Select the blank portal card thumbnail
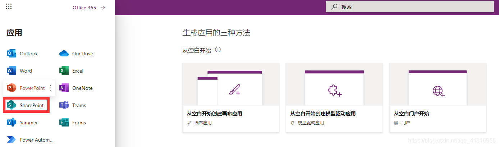 pyautogui.click(x=438, y=84)
